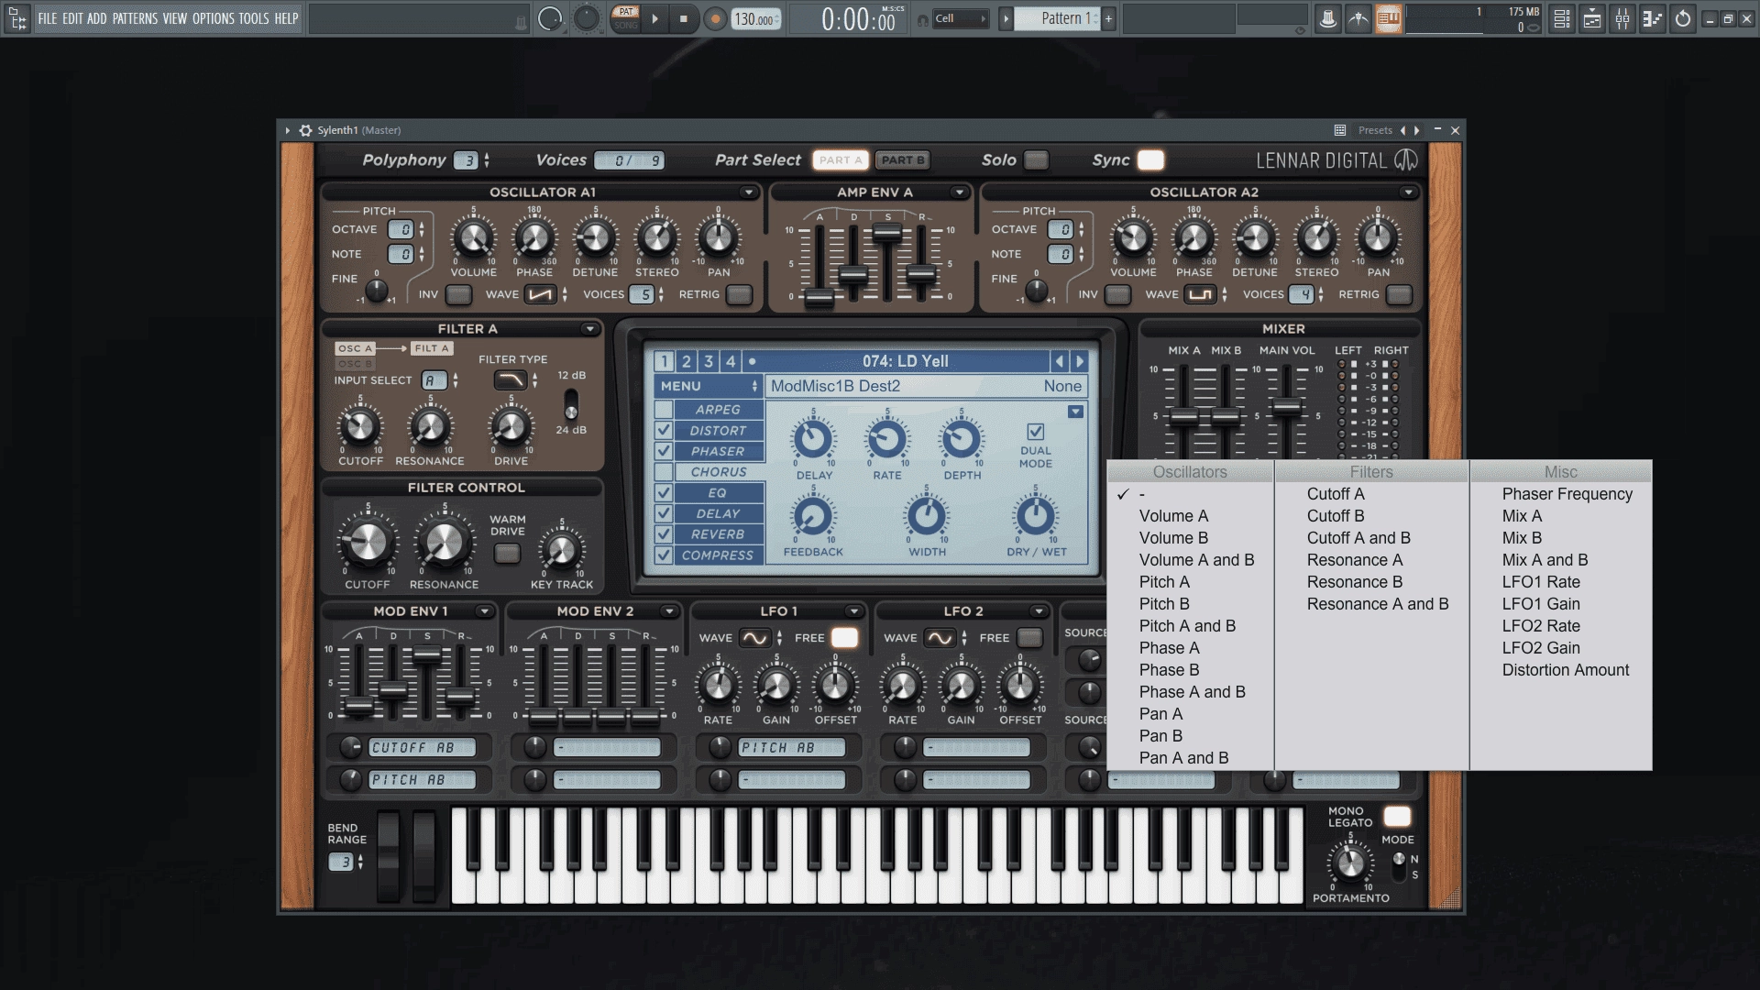Switch to effects display tab 2
The height and width of the screenshot is (990, 1760).
686,361
